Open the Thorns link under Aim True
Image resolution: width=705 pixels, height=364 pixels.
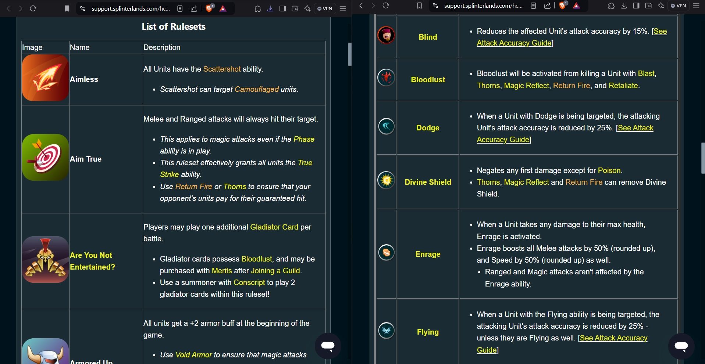pyautogui.click(x=235, y=187)
